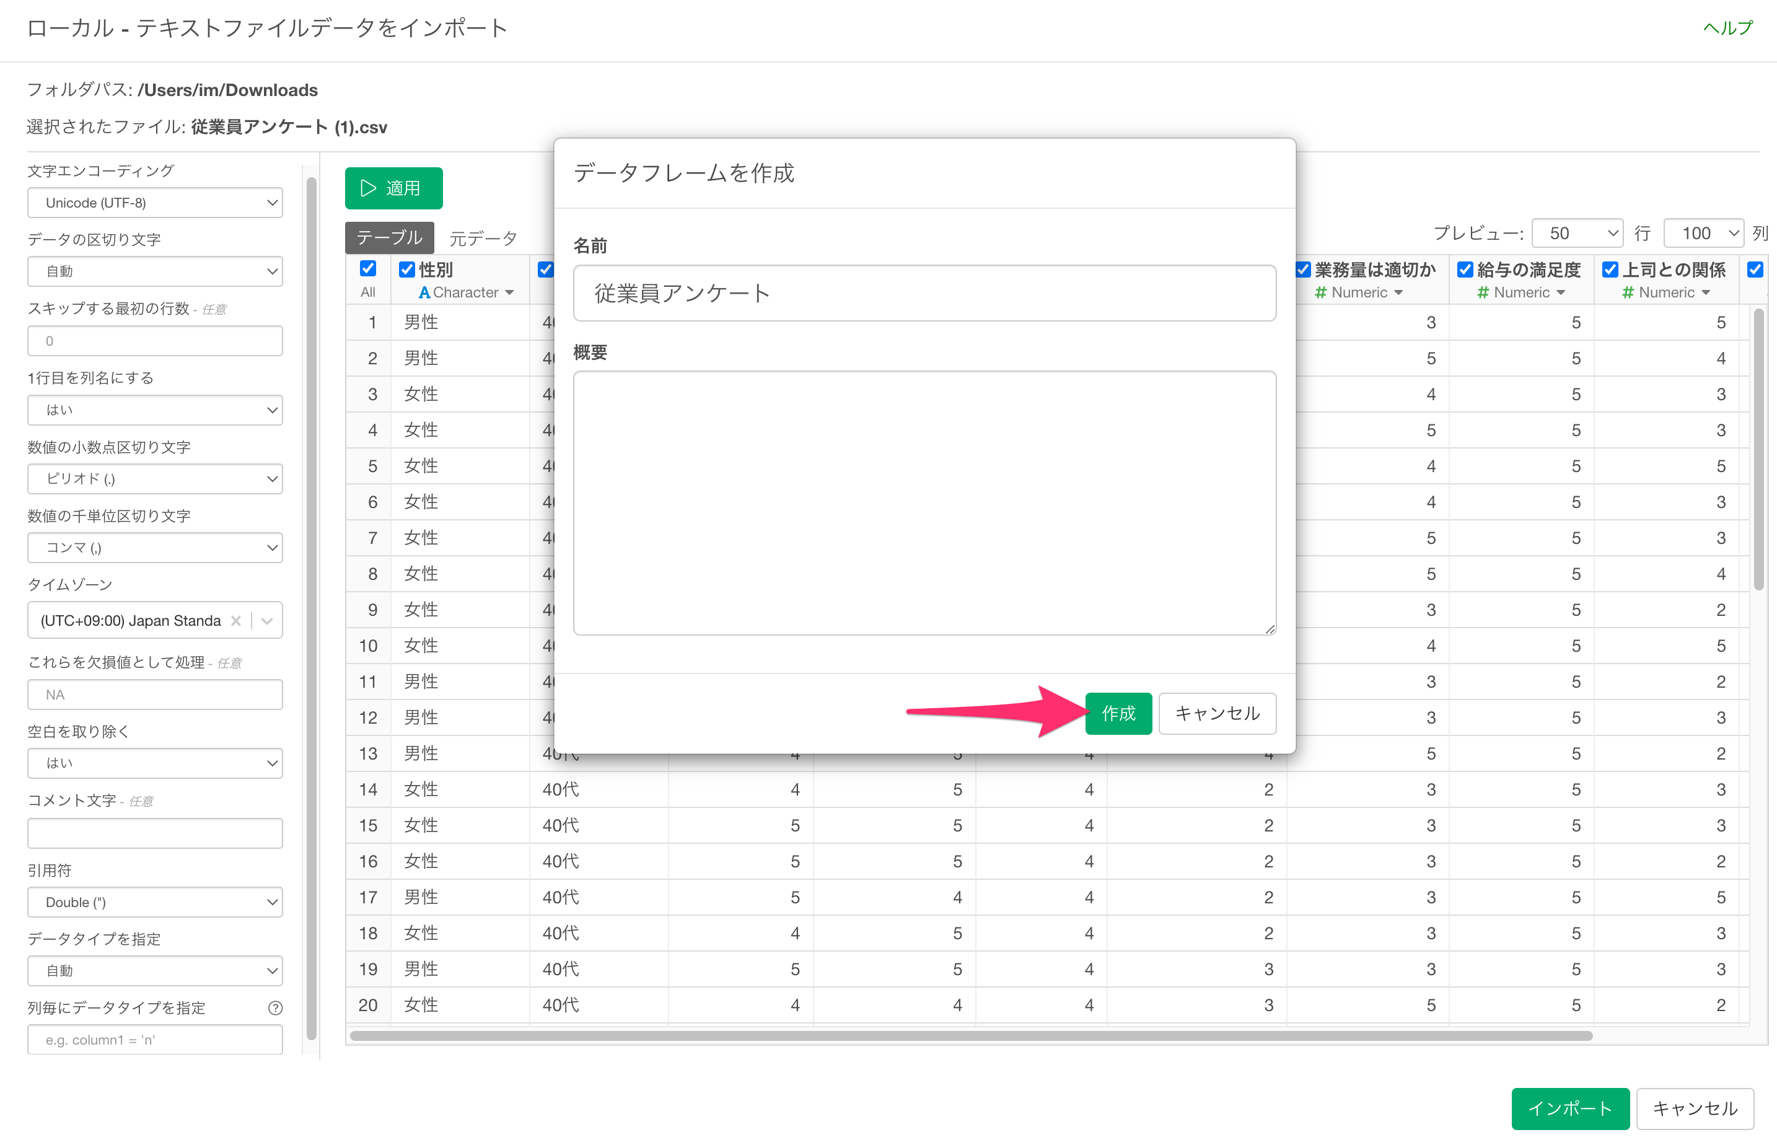1777x1140 pixels.
Task: Click the コメント文字 input field
Action: coord(156,833)
